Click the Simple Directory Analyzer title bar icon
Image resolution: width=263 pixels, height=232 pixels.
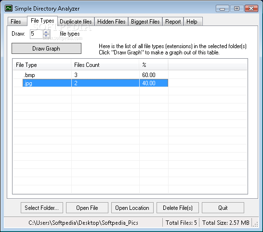(x=8, y=8)
